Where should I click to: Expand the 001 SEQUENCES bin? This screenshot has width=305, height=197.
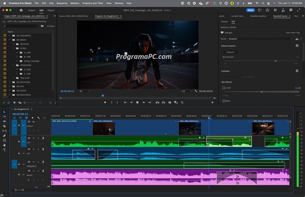pos(10,35)
